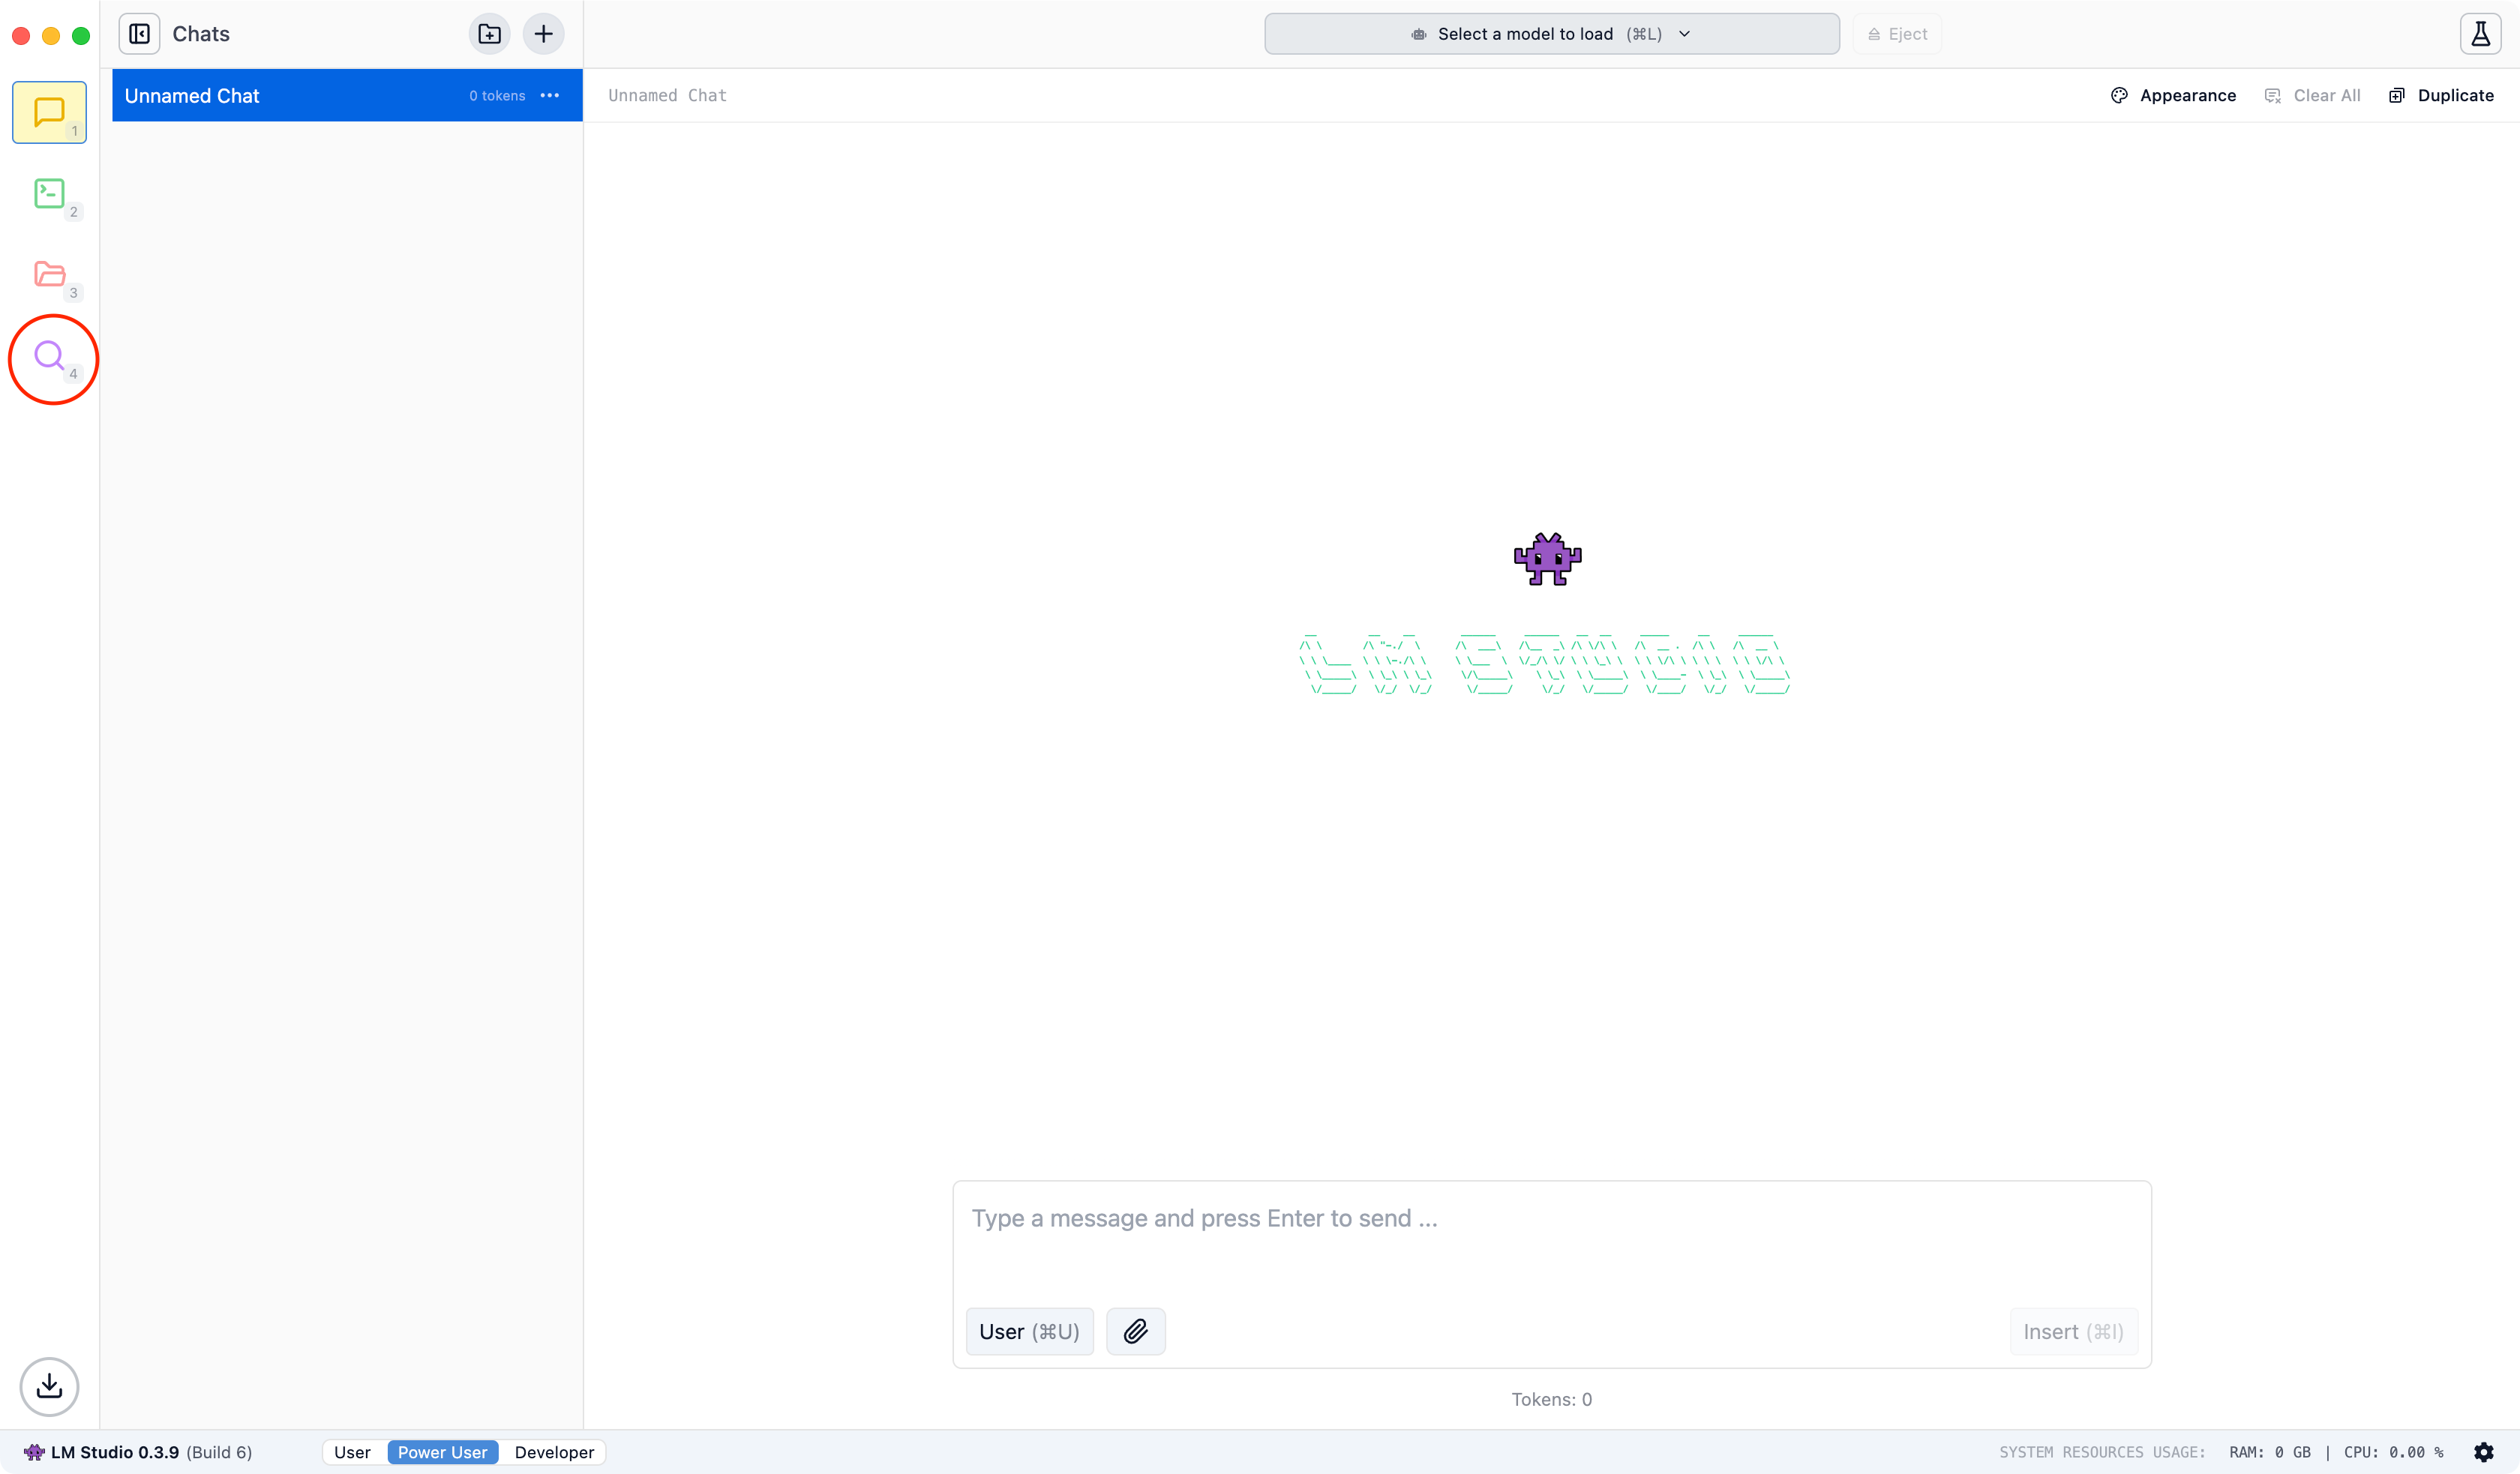Switch role using the User (⌘U) toggle

click(1029, 1331)
